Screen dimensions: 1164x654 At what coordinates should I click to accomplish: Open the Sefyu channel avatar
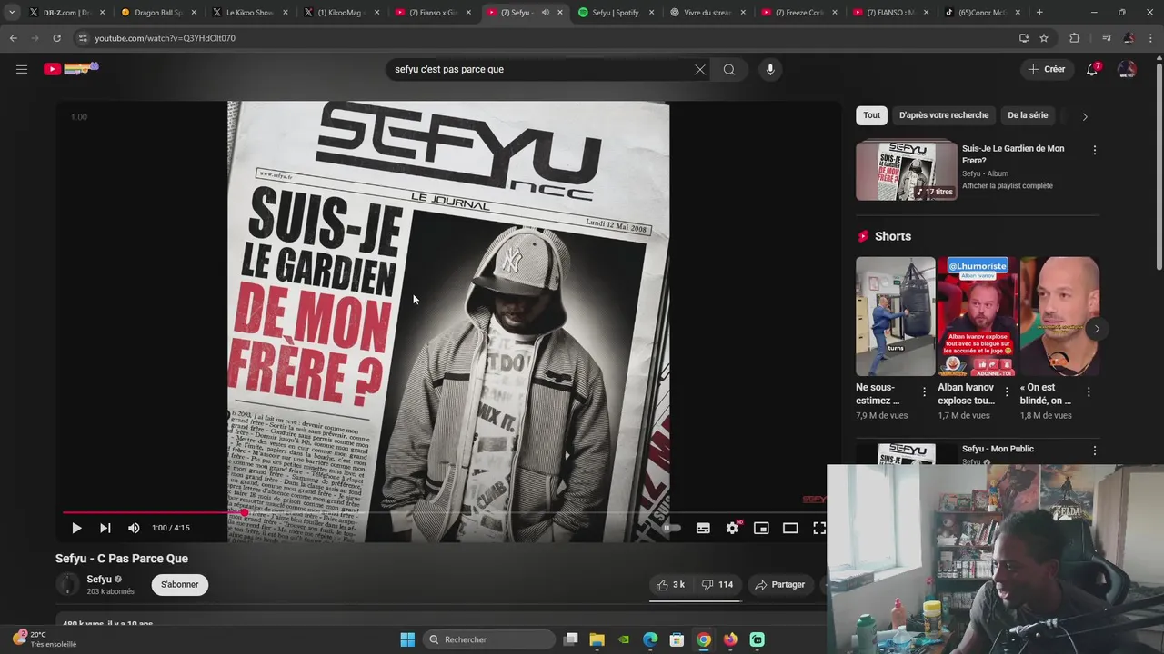67,585
